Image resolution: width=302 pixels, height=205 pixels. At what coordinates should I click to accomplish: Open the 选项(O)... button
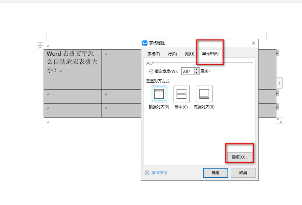240,157
